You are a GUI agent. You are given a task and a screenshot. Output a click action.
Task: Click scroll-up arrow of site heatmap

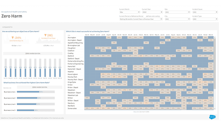click(215, 37)
